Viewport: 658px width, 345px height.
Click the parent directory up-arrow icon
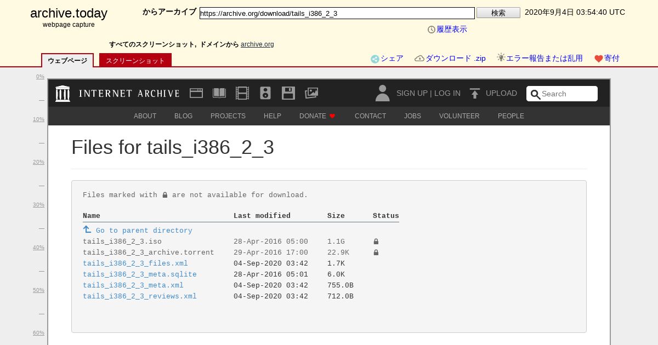coord(87,229)
